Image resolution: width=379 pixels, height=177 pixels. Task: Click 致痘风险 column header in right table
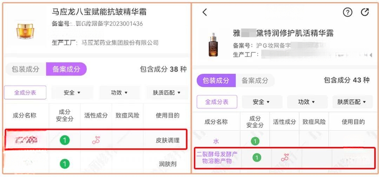click(x=314, y=122)
